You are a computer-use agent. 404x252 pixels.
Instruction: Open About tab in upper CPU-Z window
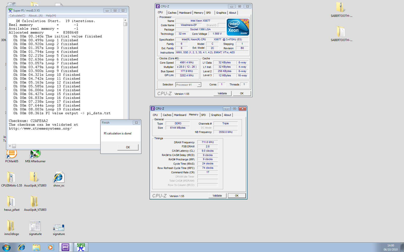click(233, 13)
